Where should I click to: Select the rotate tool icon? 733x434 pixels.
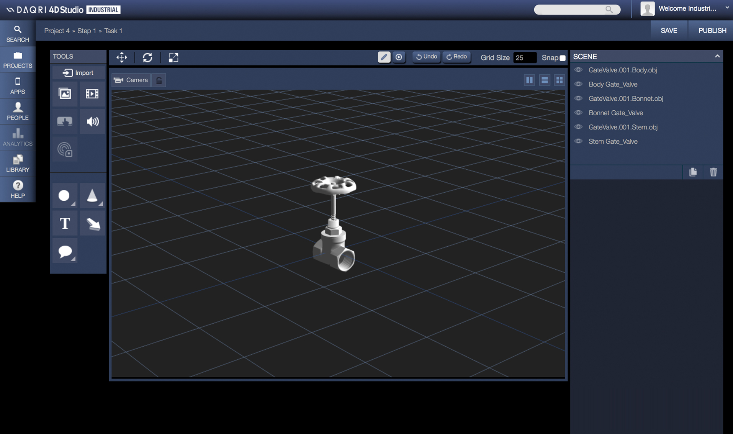pos(147,57)
